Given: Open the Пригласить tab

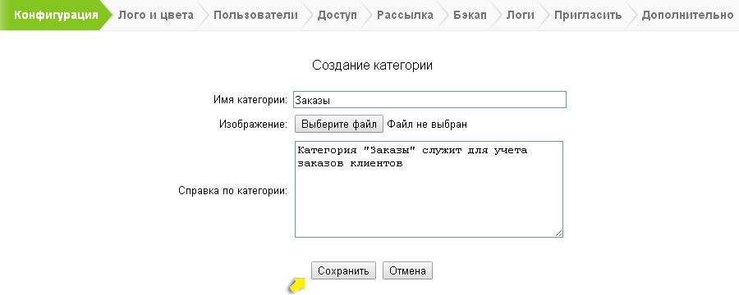Looking at the screenshot, I should 588,15.
